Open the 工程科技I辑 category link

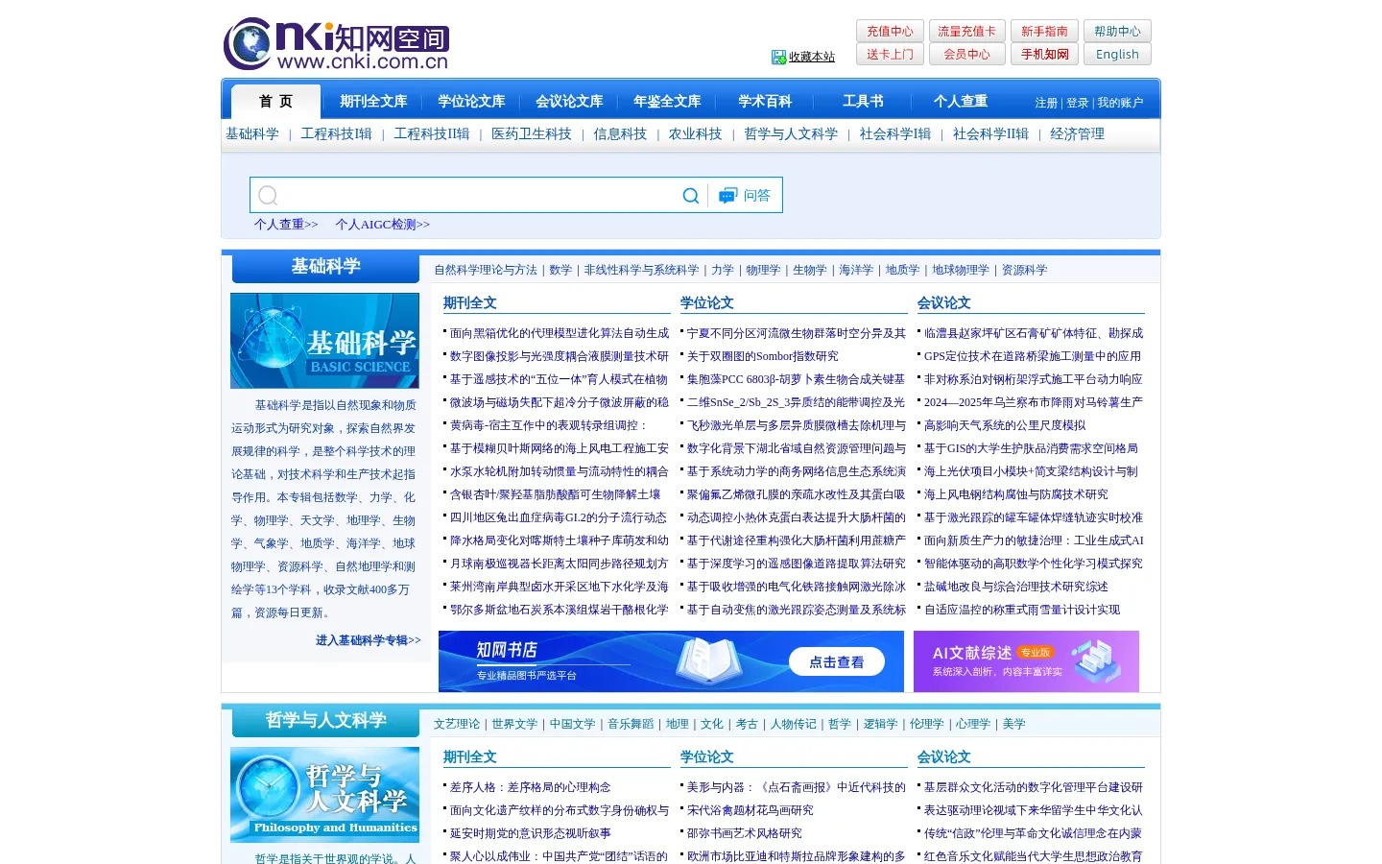pyautogui.click(x=336, y=134)
